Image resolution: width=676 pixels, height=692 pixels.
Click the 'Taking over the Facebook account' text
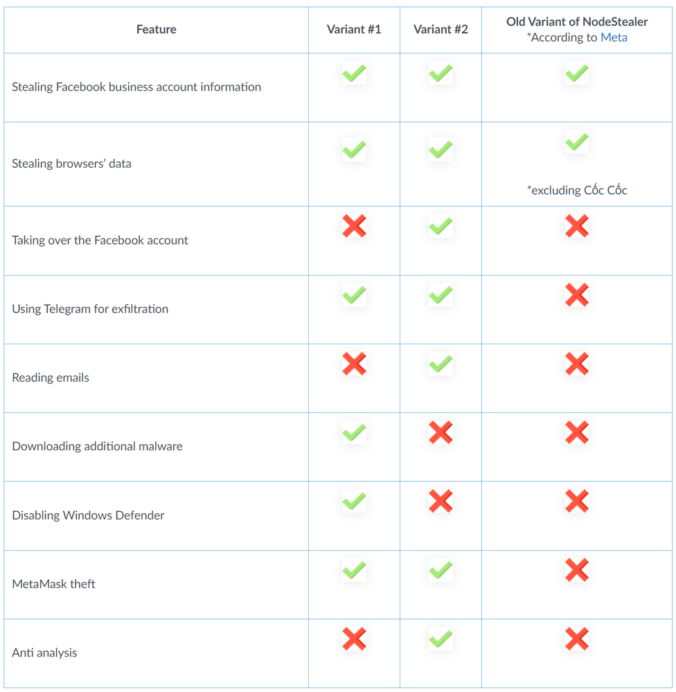tap(100, 240)
